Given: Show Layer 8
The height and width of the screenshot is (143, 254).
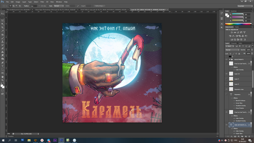Looking at the screenshot, I should [226, 84].
